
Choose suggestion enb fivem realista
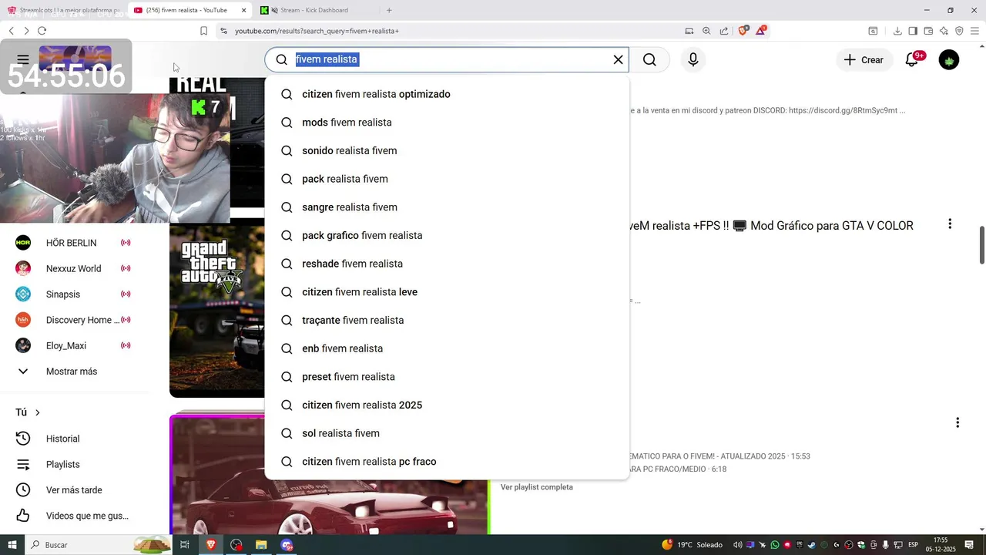447,348
